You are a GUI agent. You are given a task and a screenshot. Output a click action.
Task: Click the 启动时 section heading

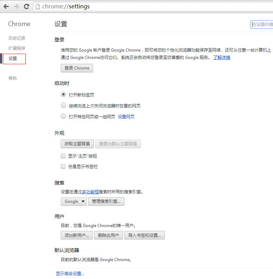61,83
